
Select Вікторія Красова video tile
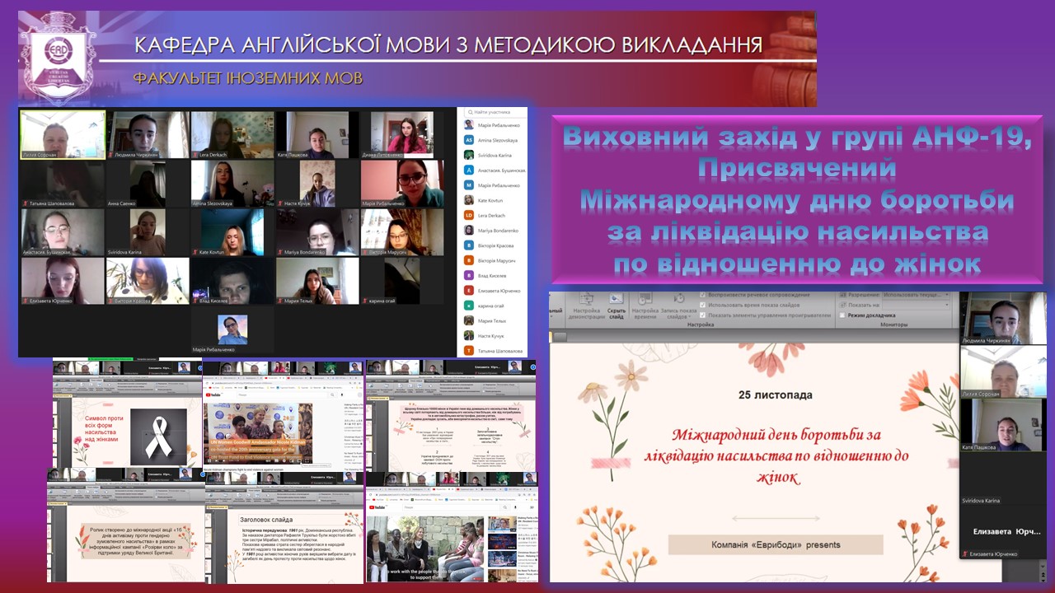click(x=148, y=281)
